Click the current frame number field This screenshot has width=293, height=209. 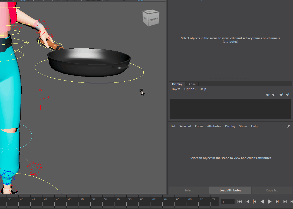point(228,202)
